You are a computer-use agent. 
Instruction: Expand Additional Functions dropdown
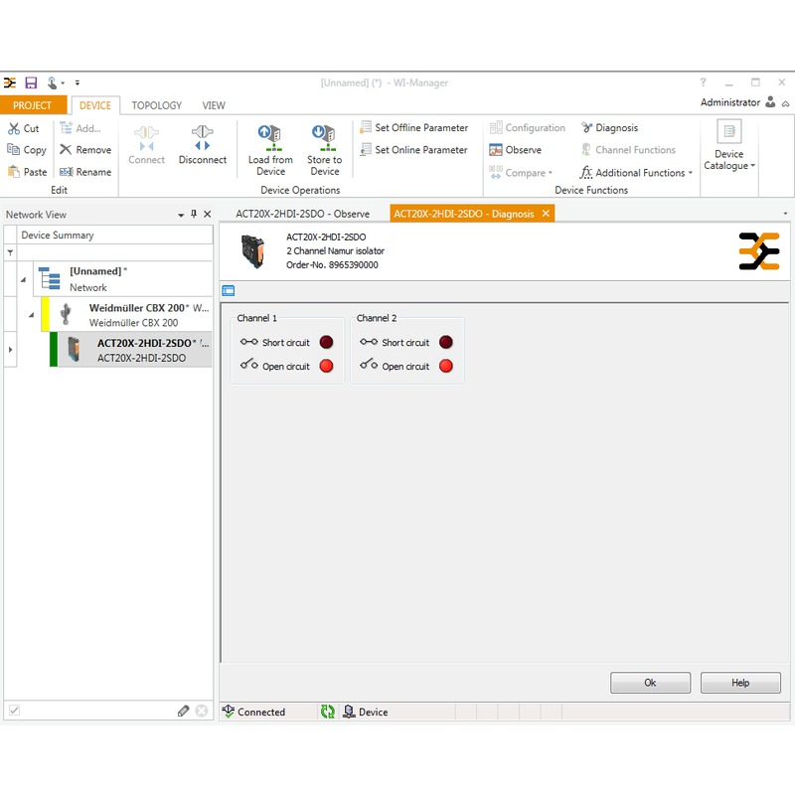point(636,173)
